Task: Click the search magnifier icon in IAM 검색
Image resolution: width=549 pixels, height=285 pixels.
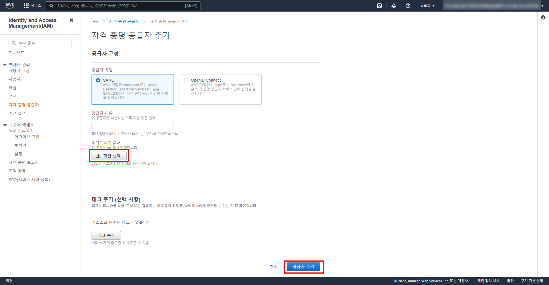Action: pyautogui.click(x=14, y=43)
